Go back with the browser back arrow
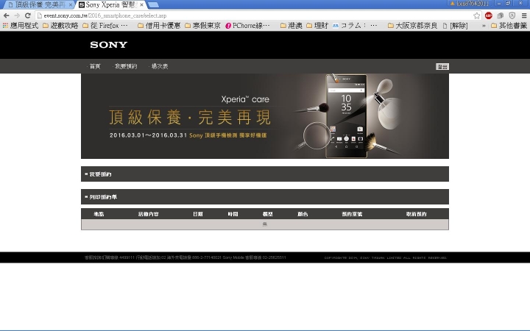 pos(6,15)
